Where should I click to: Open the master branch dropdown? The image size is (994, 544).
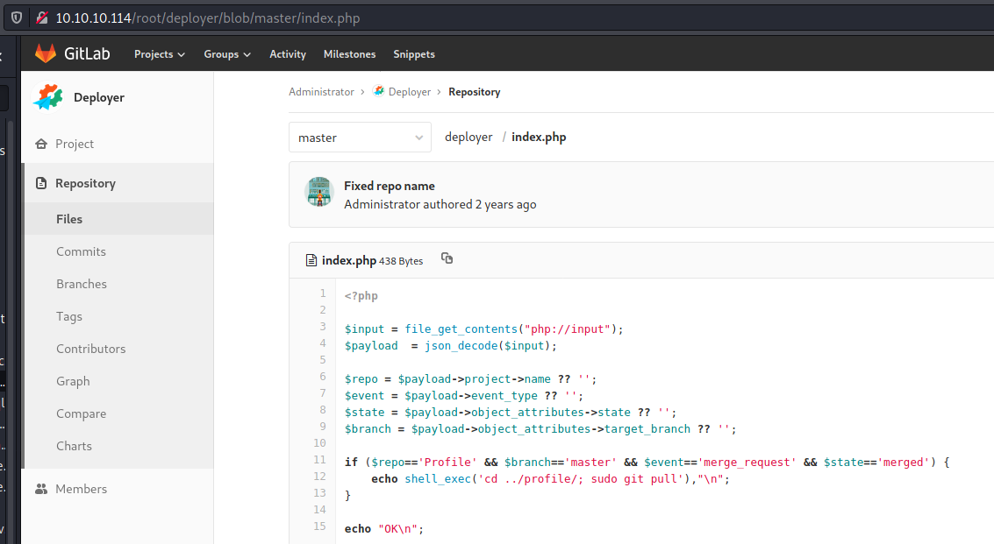click(360, 138)
